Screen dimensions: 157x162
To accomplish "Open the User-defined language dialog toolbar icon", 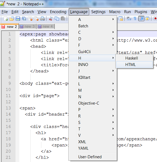I will (x=147, y=19).
